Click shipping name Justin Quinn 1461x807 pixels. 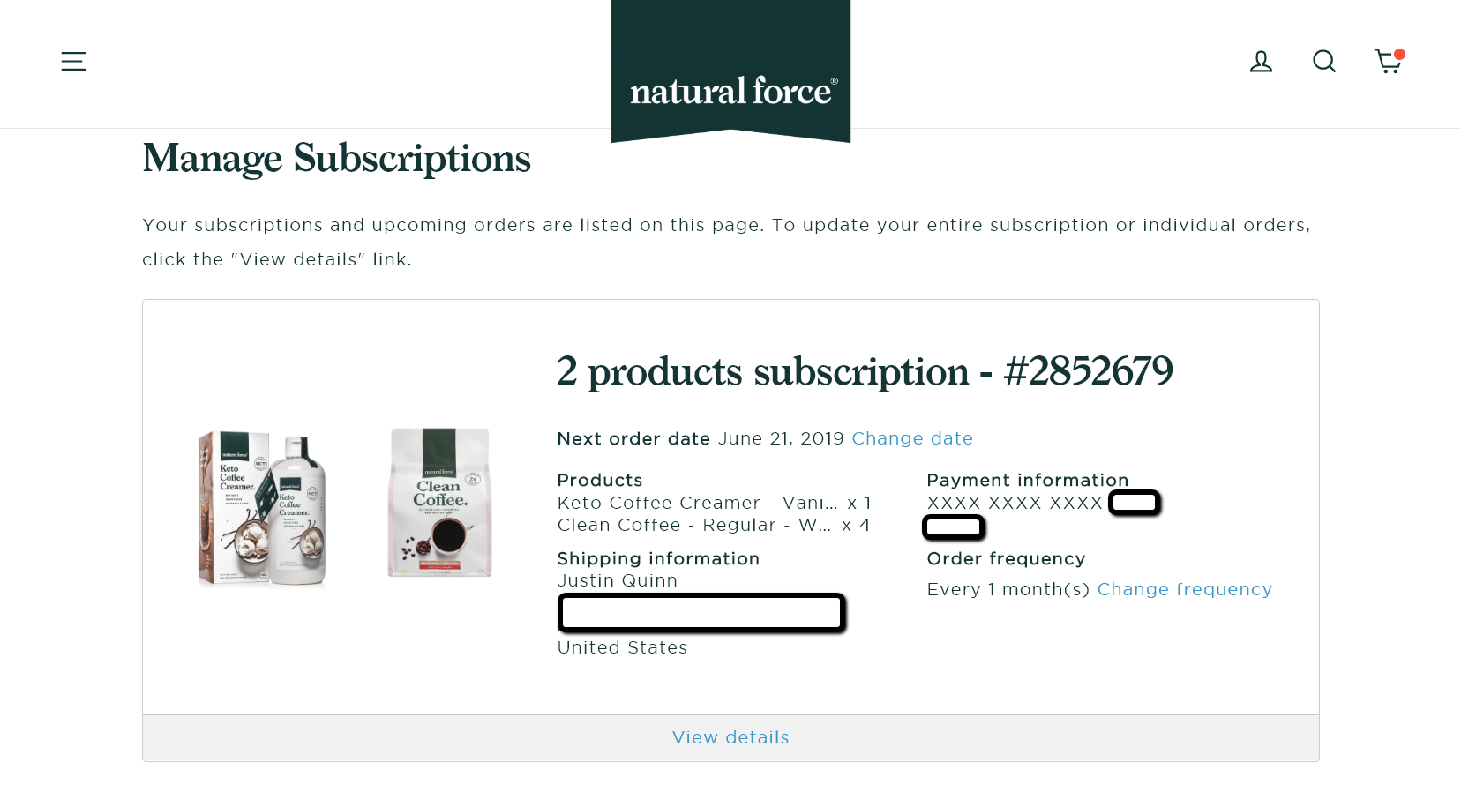[618, 580]
